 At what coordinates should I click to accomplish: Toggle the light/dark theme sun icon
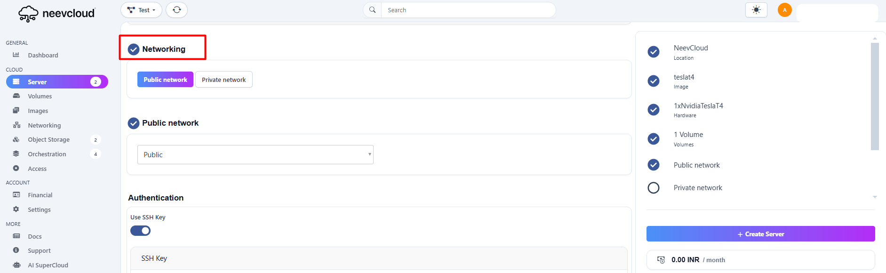click(756, 10)
